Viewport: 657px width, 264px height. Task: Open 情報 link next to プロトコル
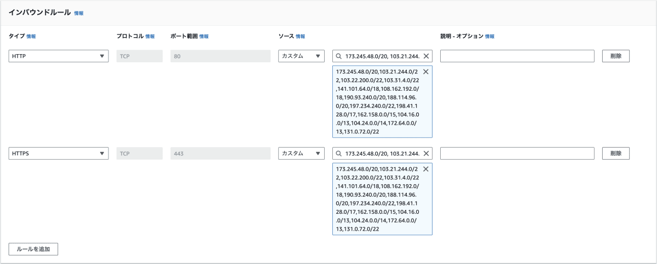click(x=150, y=37)
